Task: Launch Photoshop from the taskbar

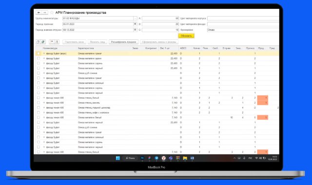Action: tap(142, 158)
